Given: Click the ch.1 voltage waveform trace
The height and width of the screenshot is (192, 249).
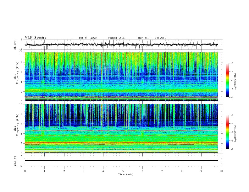Looking at the screenshot, I should pos(121,45).
